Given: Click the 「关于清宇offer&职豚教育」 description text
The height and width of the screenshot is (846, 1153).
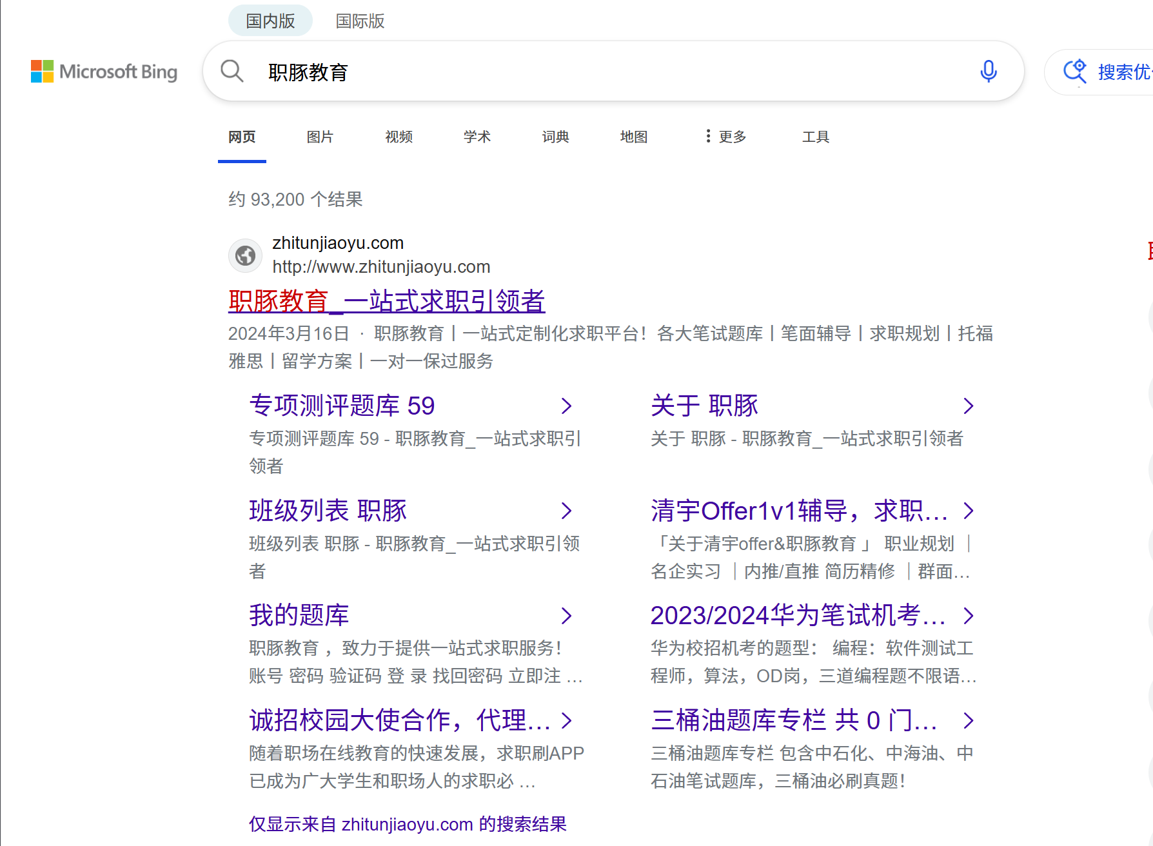Looking at the screenshot, I should coord(811,557).
